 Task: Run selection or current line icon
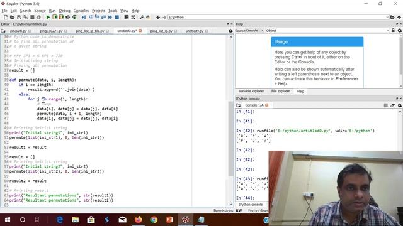(x=68, y=17)
